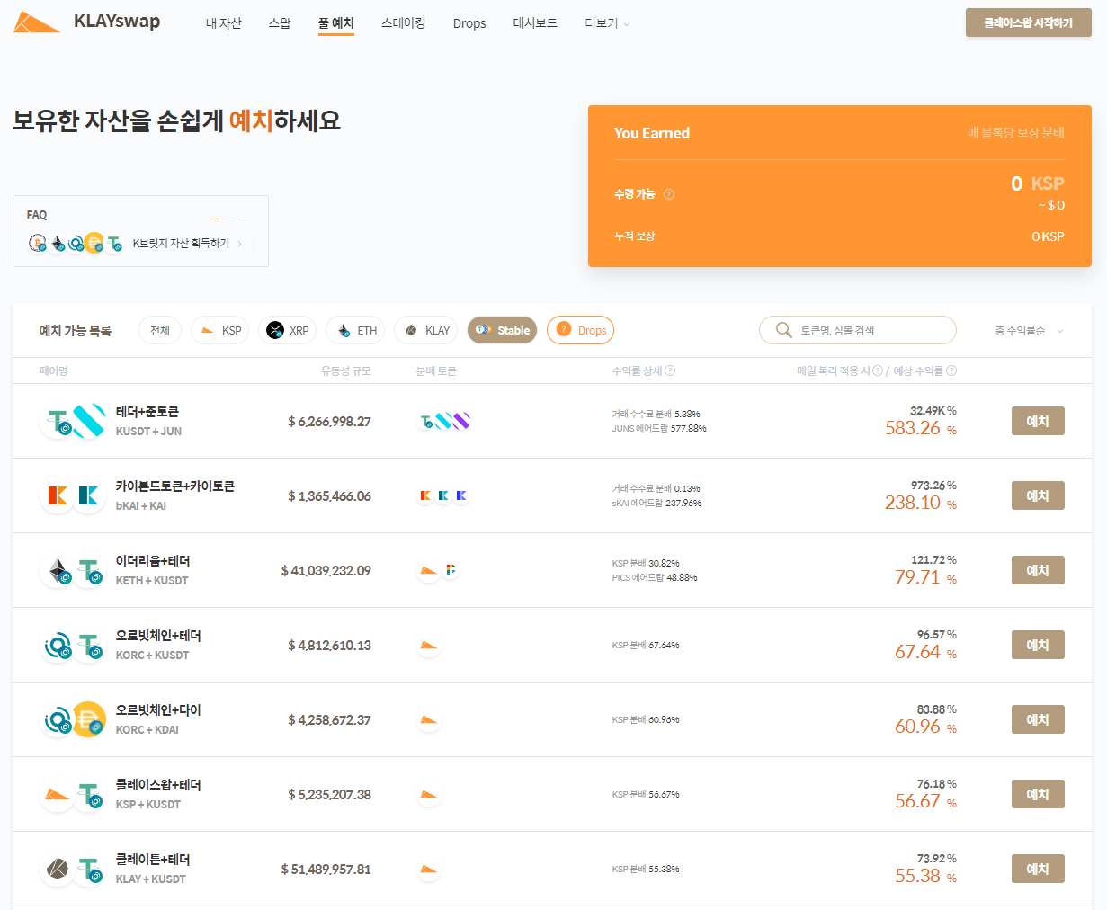This screenshot has width=1107, height=910.
Task: Expand the 더보기 dropdown menu
Action: [607, 23]
